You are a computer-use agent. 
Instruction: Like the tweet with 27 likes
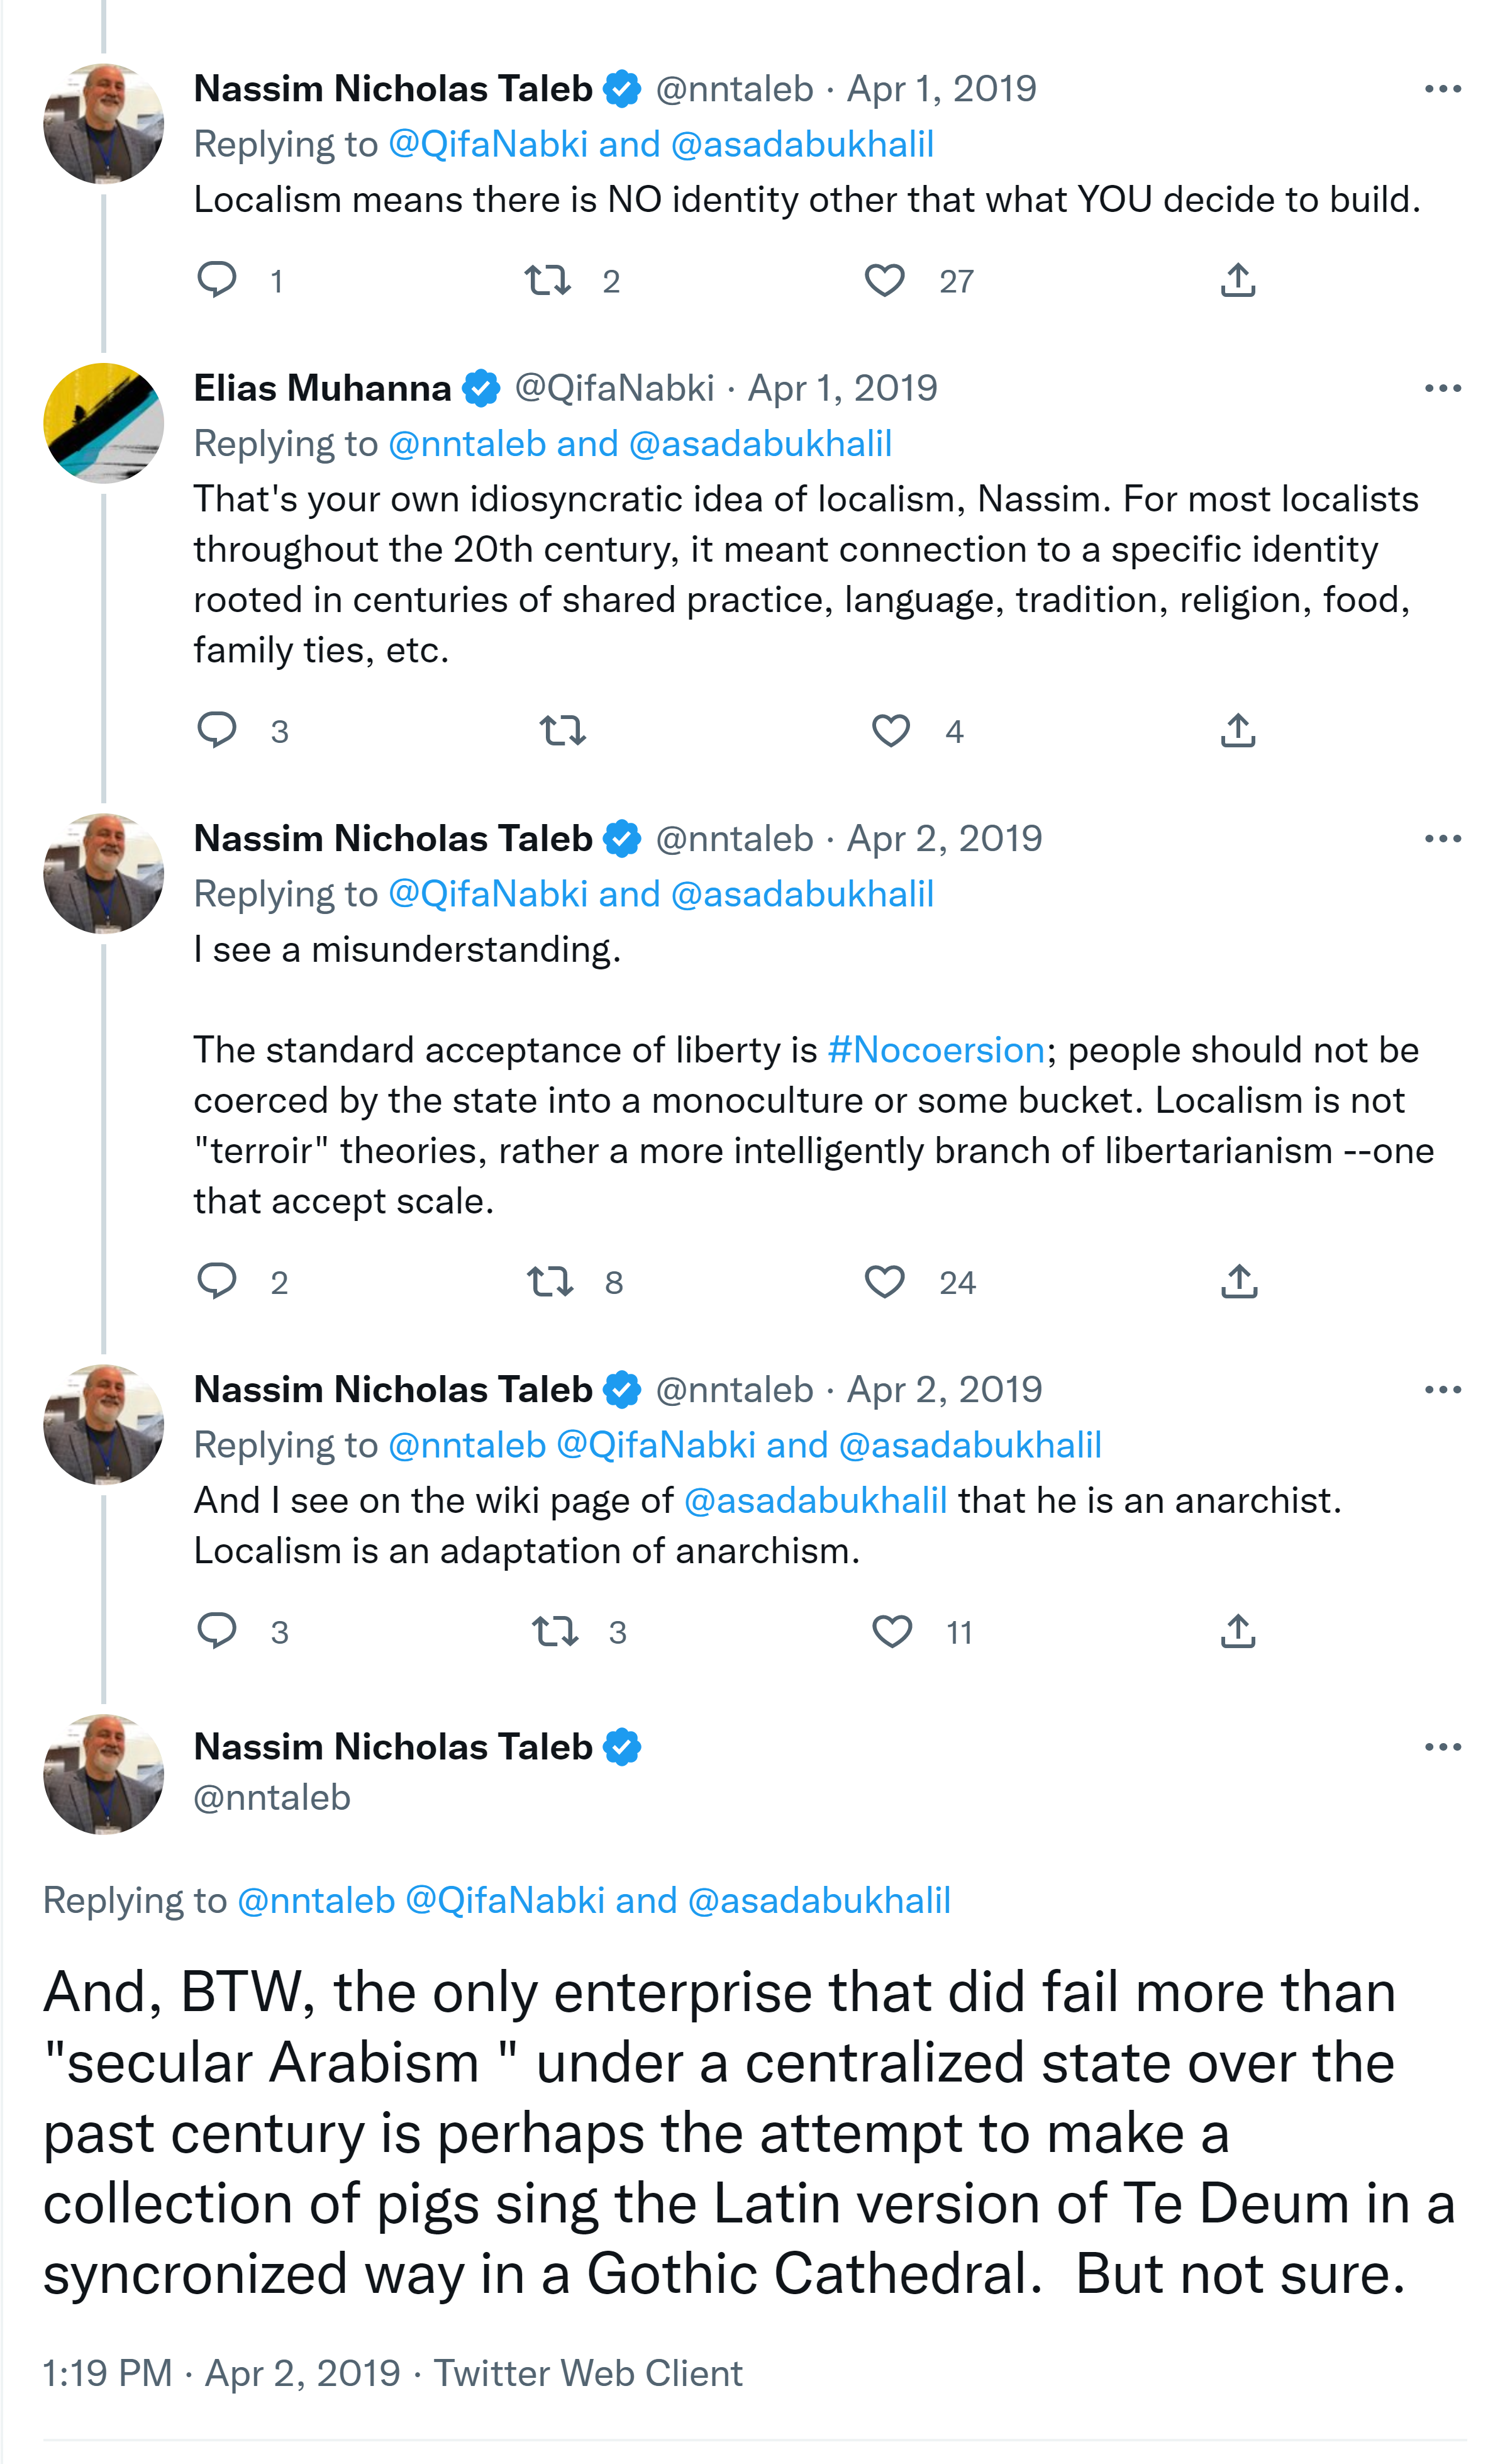[x=885, y=280]
